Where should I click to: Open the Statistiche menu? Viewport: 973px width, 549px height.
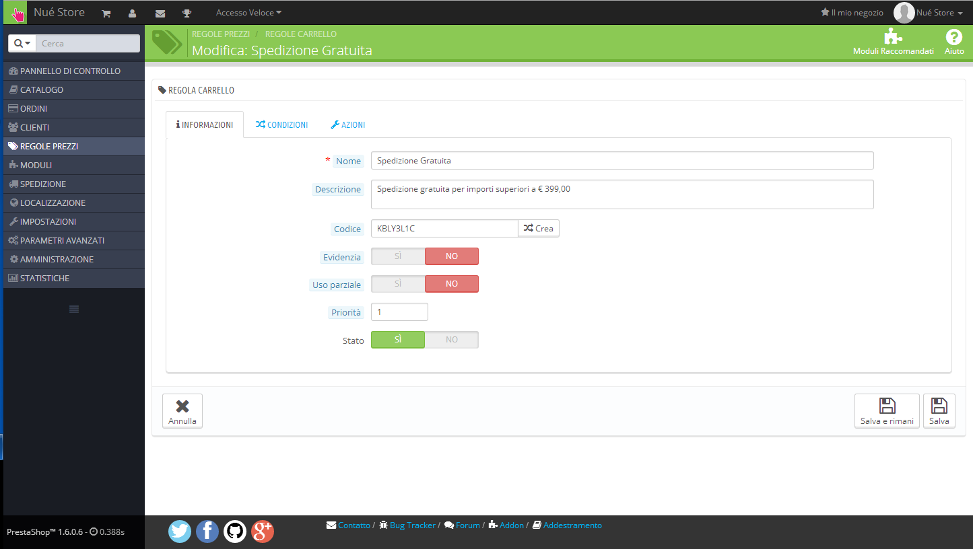coord(74,278)
